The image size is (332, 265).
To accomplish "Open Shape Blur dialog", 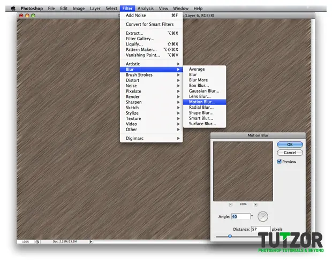I will coord(205,113).
